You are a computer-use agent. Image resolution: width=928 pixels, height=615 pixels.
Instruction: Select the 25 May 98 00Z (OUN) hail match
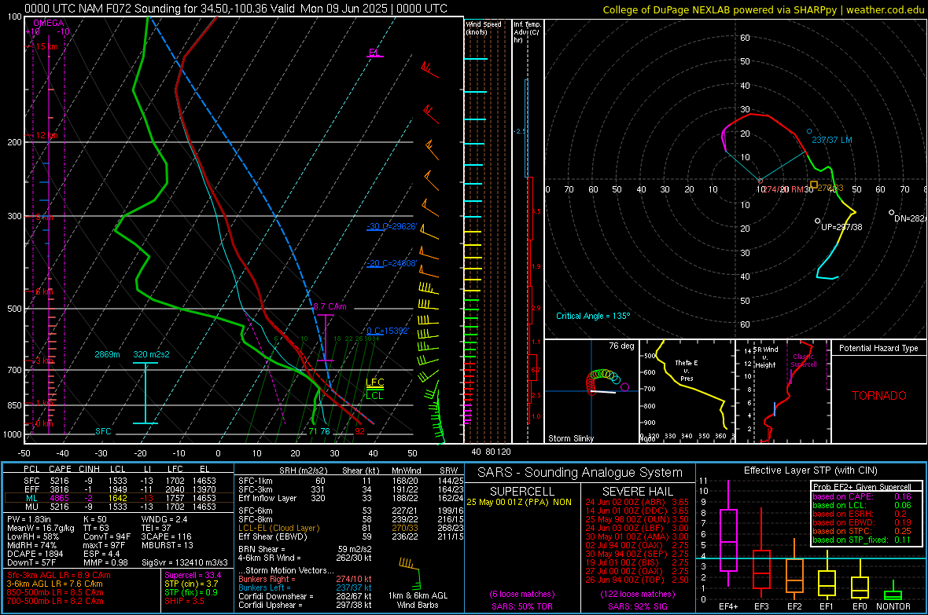pos(637,519)
